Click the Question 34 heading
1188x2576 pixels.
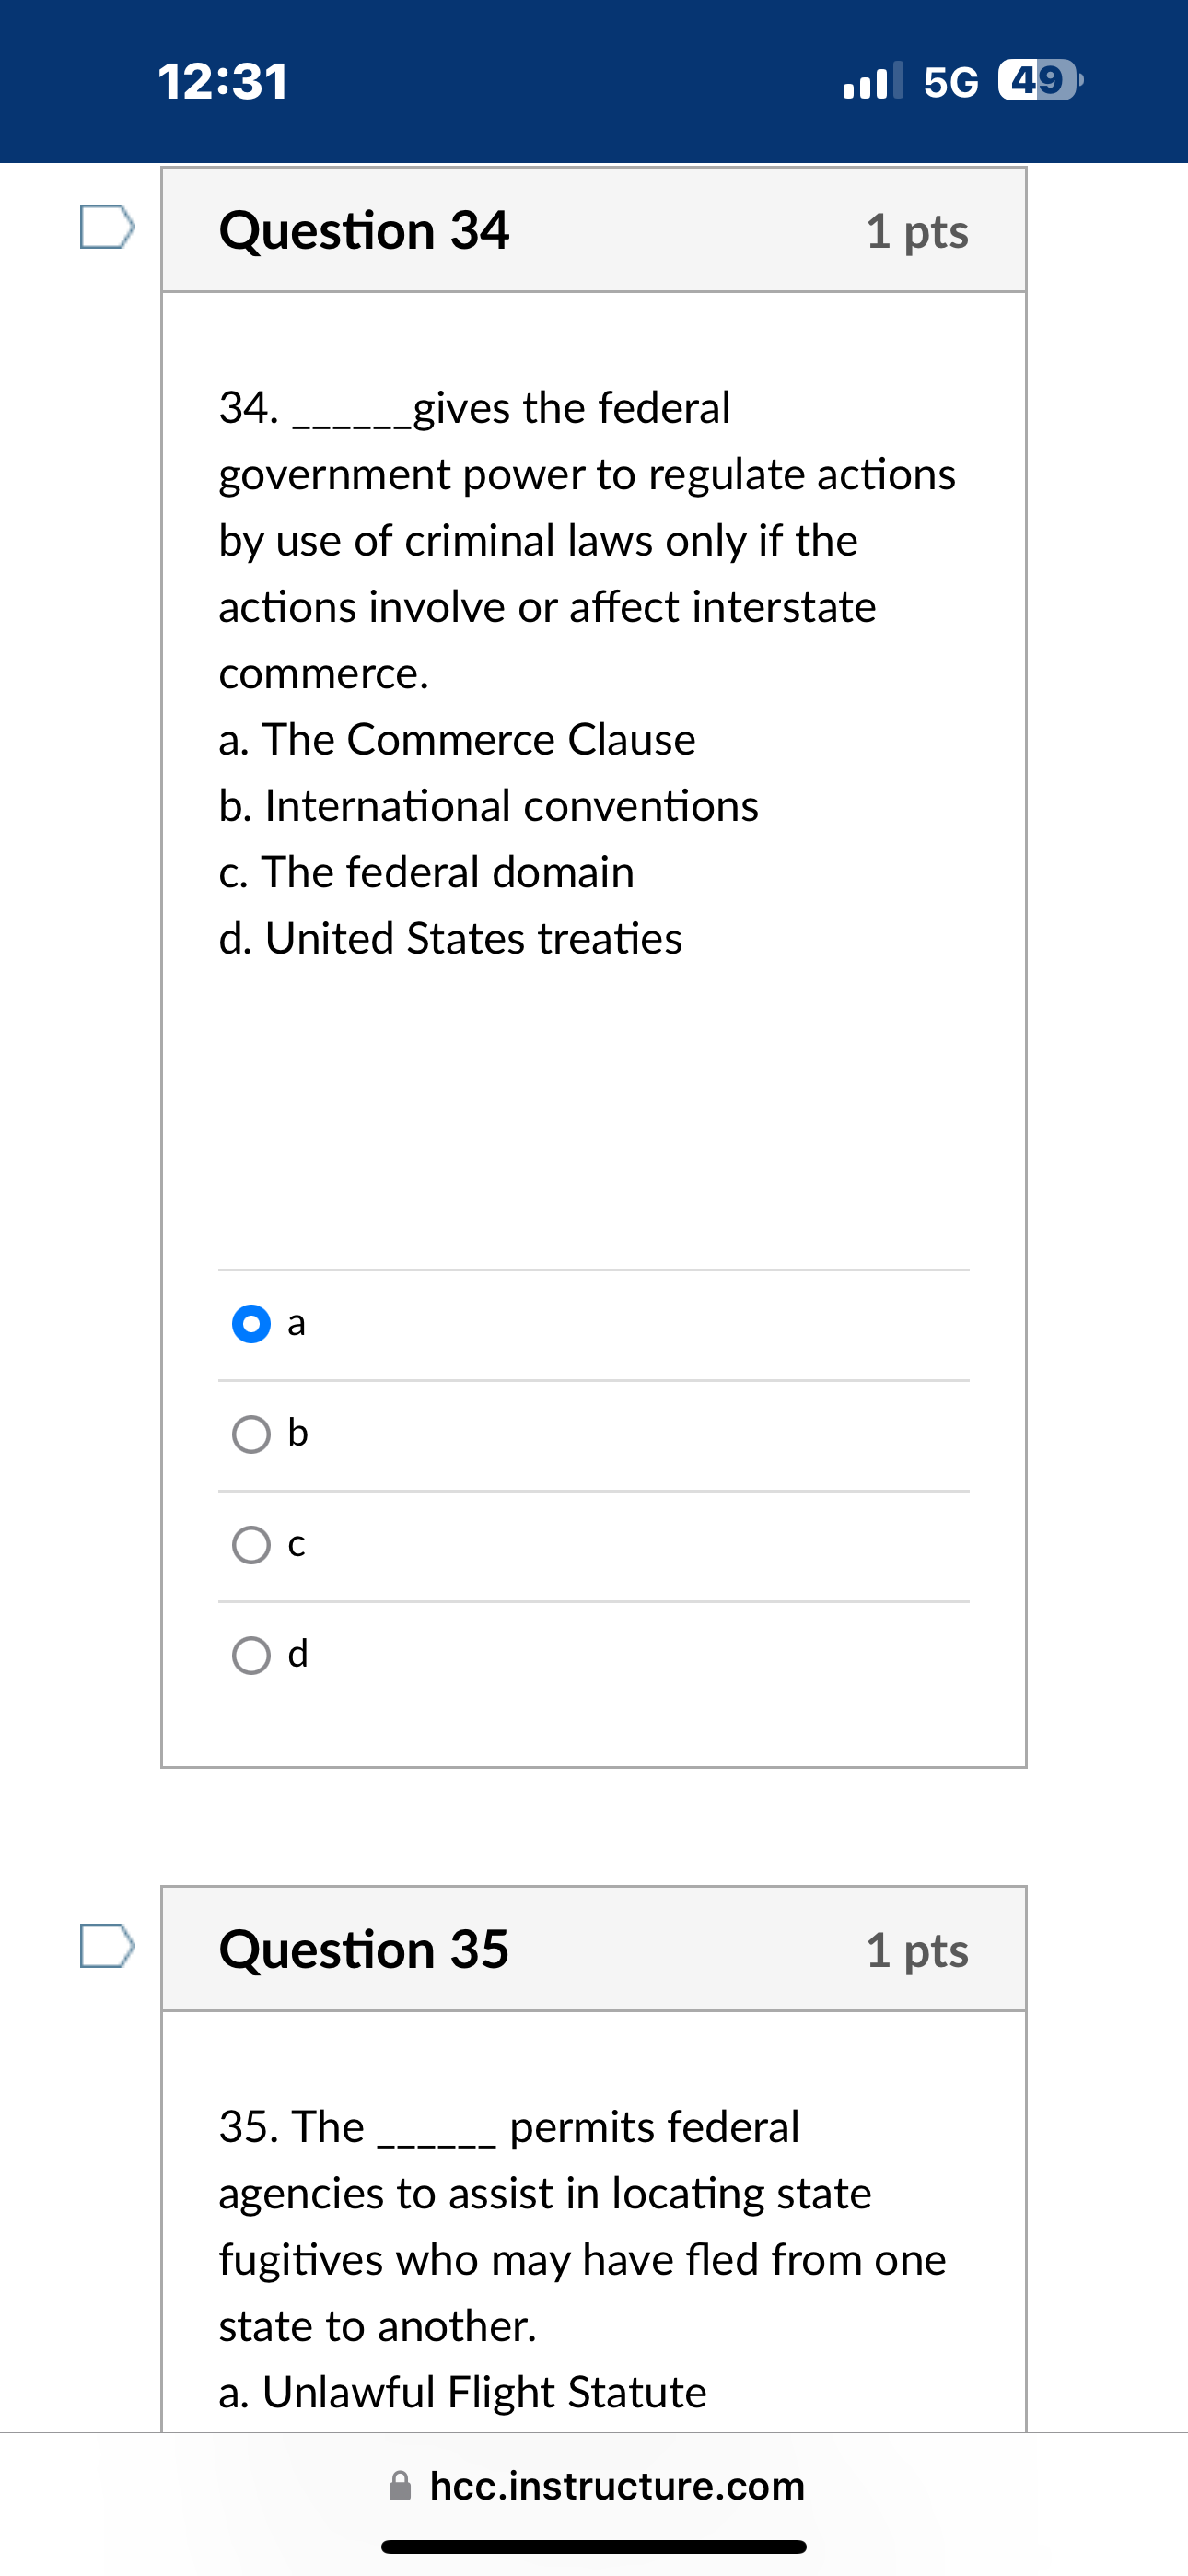tap(364, 231)
